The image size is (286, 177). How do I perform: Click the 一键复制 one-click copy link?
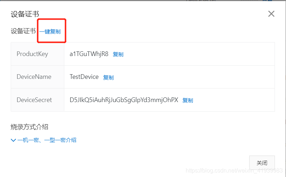(x=50, y=31)
